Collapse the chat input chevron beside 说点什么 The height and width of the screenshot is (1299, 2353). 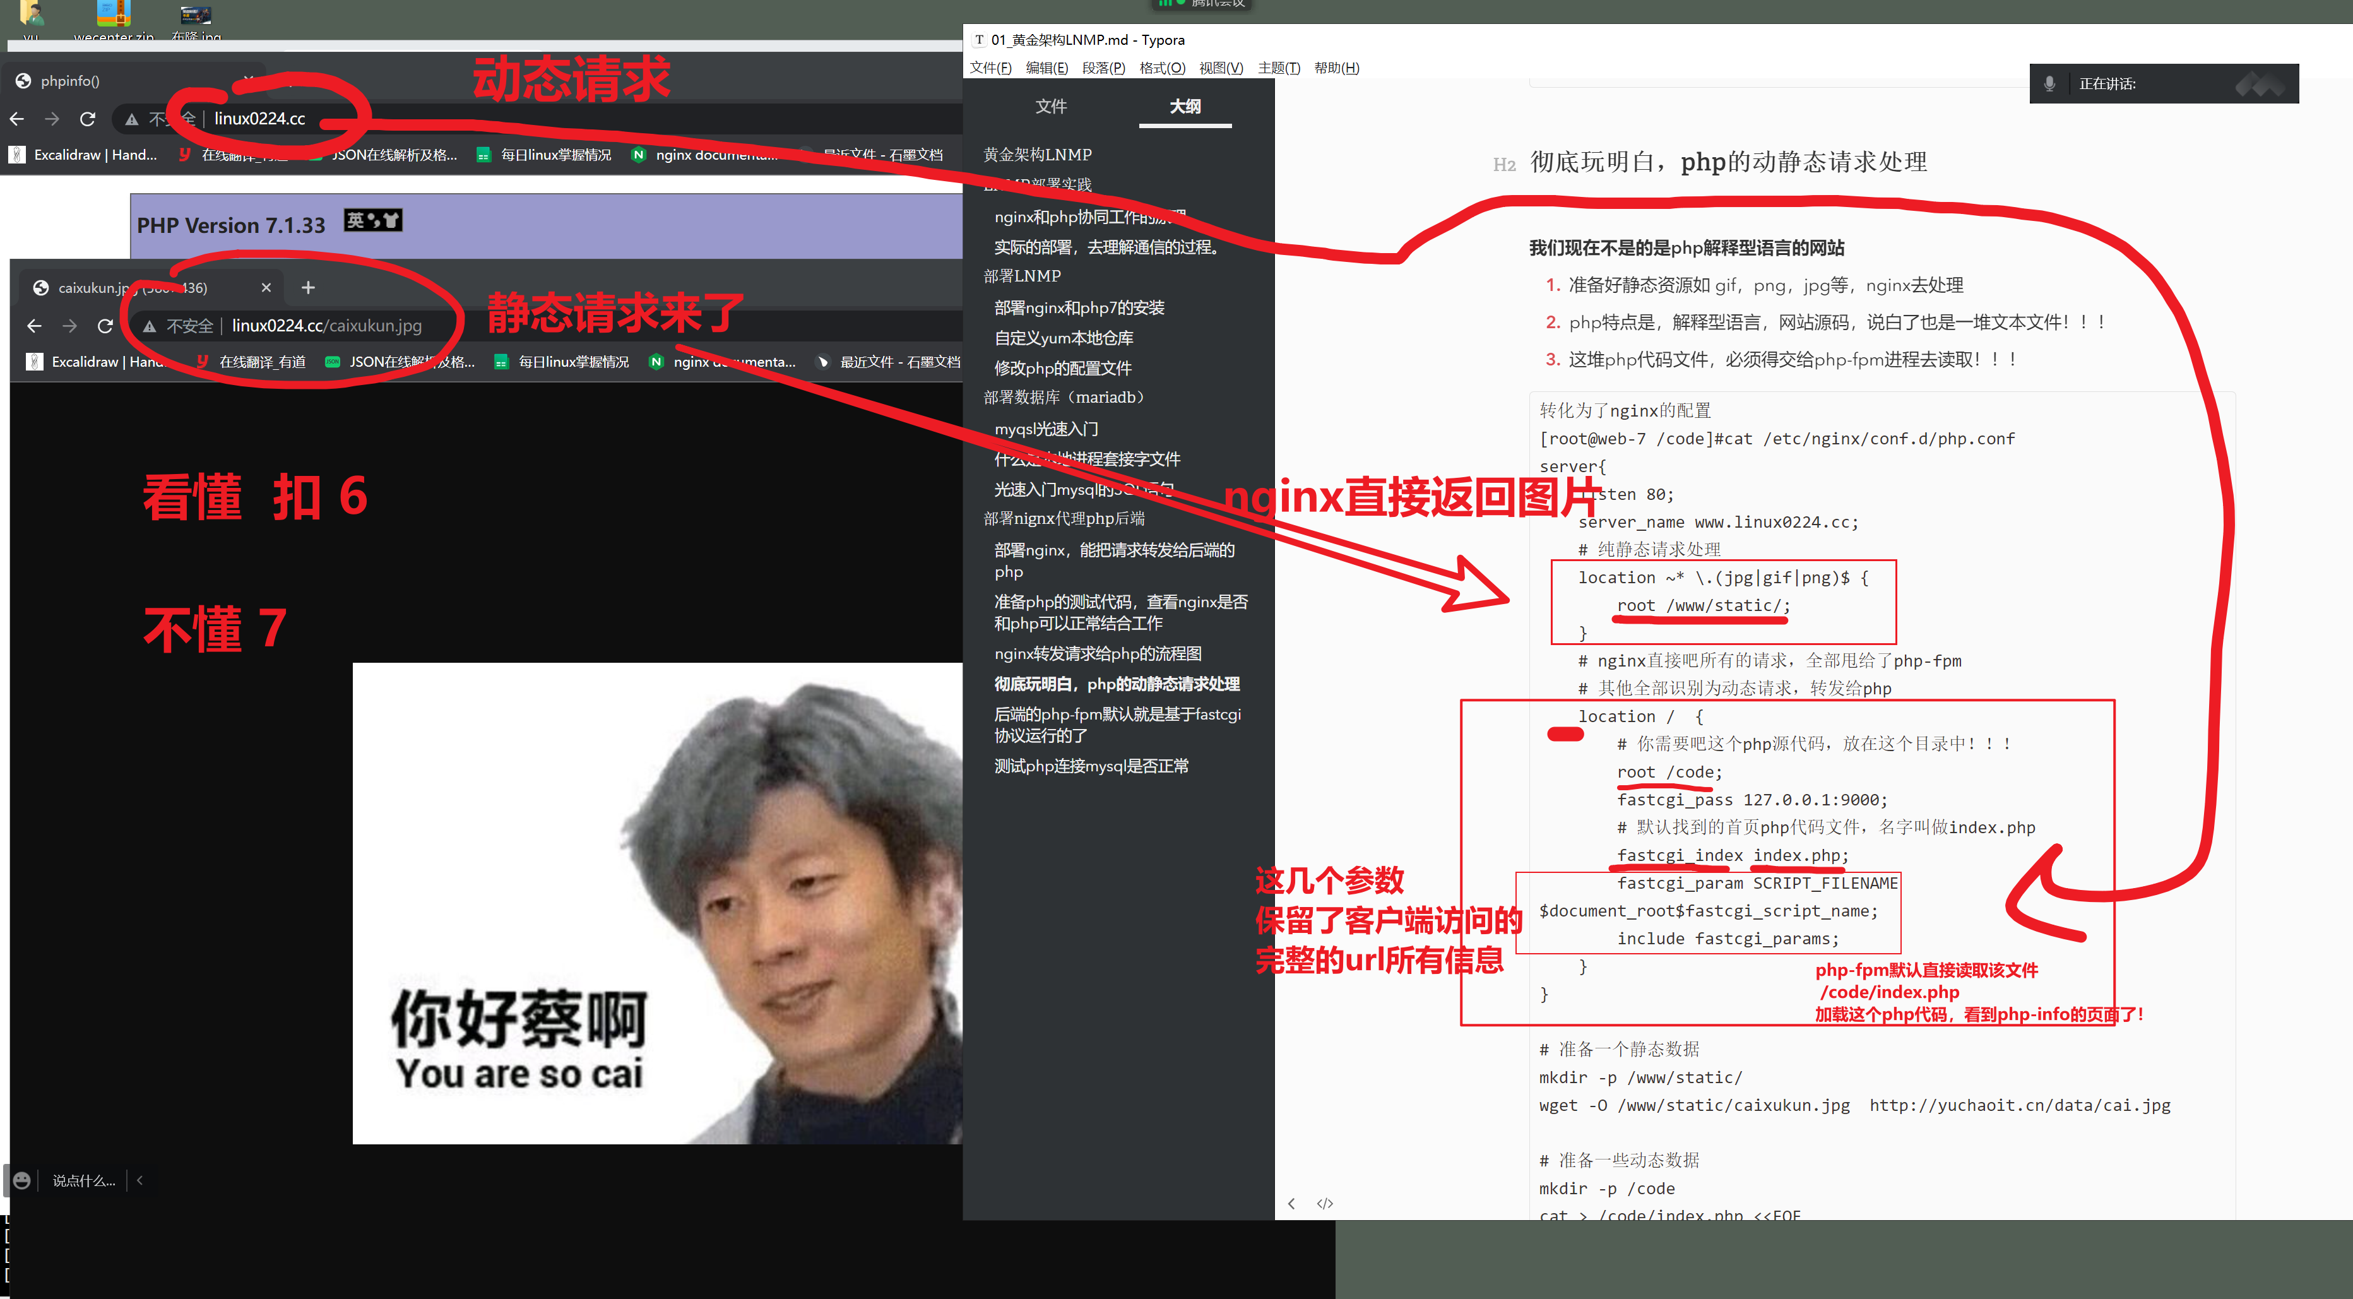[x=139, y=1180]
